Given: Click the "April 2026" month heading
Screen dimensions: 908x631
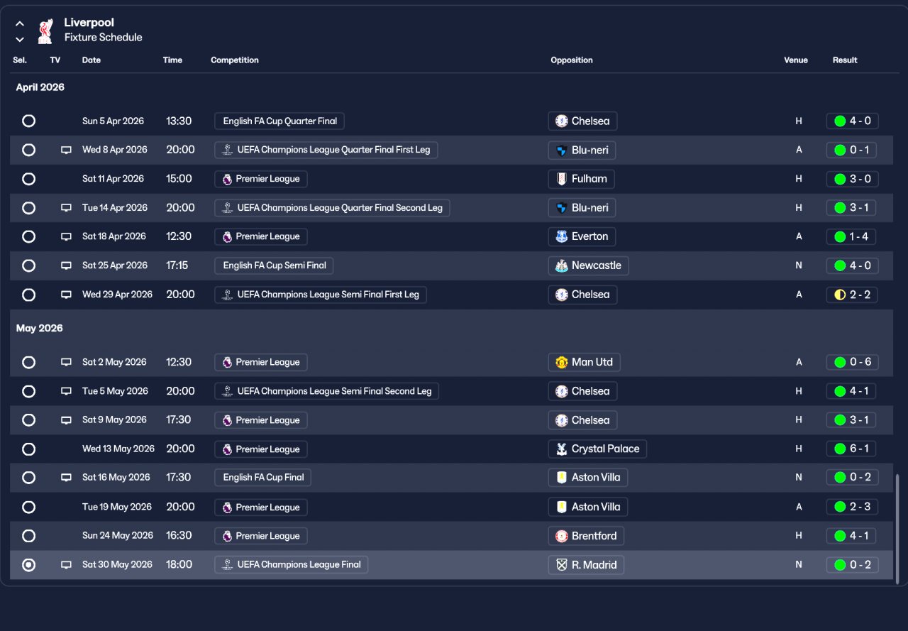Looking at the screenshot, I should coord(40,87).
